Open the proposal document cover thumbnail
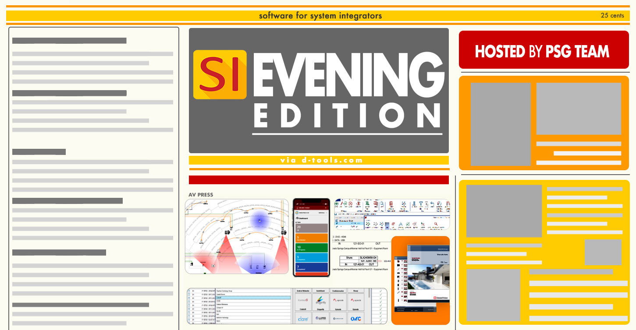Screen dimensions: 636x330 [x=429, y=274]
